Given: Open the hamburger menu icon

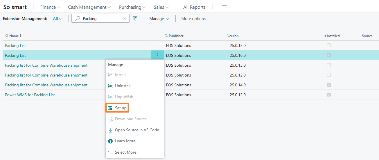Looking at the screenshot, I should click(224, 7).
